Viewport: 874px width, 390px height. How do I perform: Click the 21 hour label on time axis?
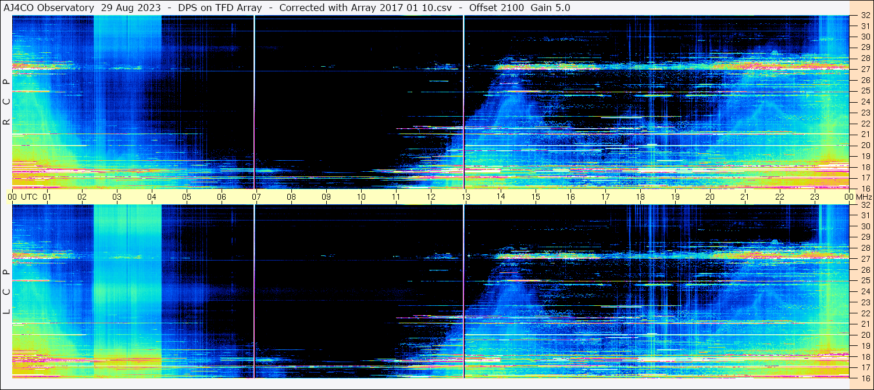click(745, 196)
